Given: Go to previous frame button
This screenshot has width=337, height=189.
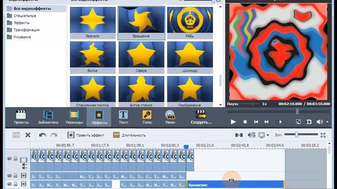Looking at the screenshot, I should (x=256, y=122).
